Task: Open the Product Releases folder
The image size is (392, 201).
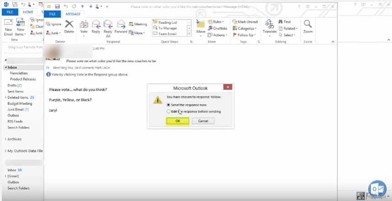Action: (23, 79)
